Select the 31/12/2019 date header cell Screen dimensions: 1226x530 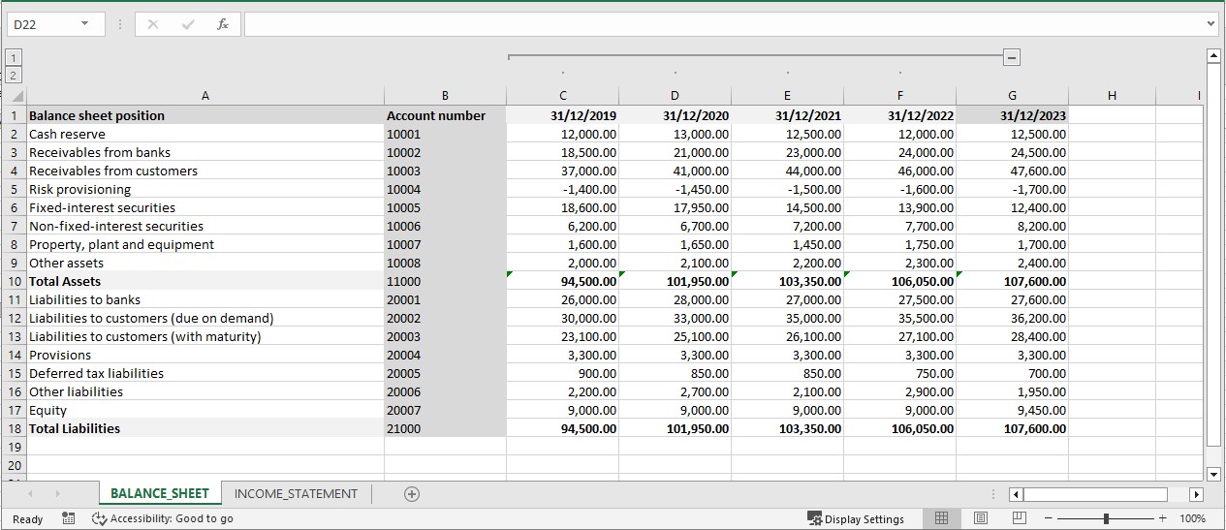(x=562, y=115)
